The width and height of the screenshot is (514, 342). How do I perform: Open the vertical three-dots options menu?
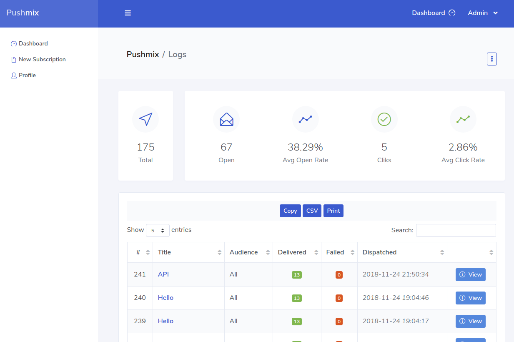tap(492, 59)
